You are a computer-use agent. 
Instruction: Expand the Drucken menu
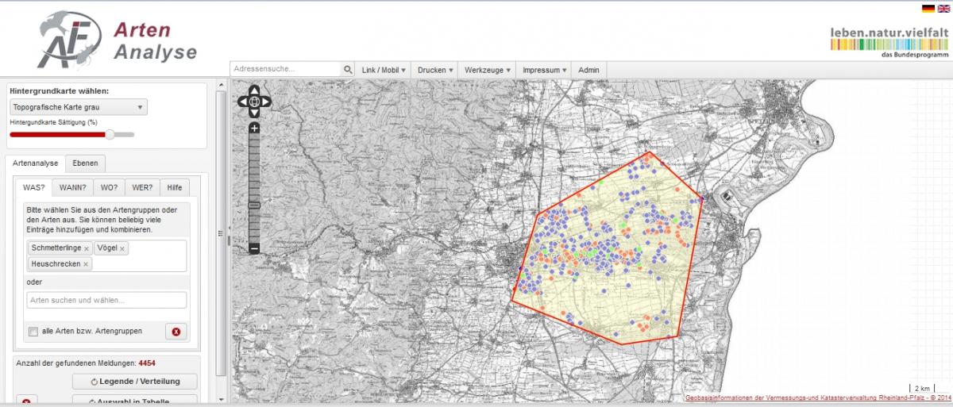pos(435,70)
